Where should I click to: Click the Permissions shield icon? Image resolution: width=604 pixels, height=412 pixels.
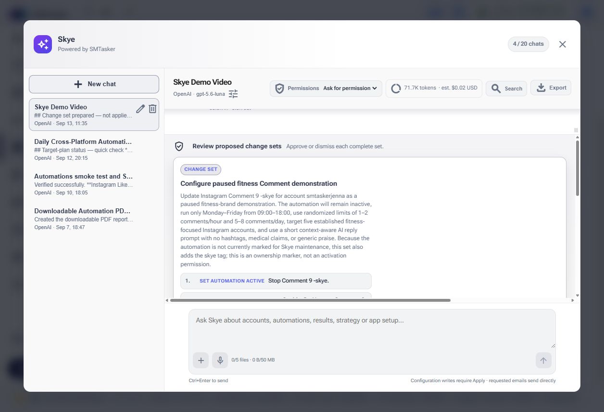click(x=279, y=89)
